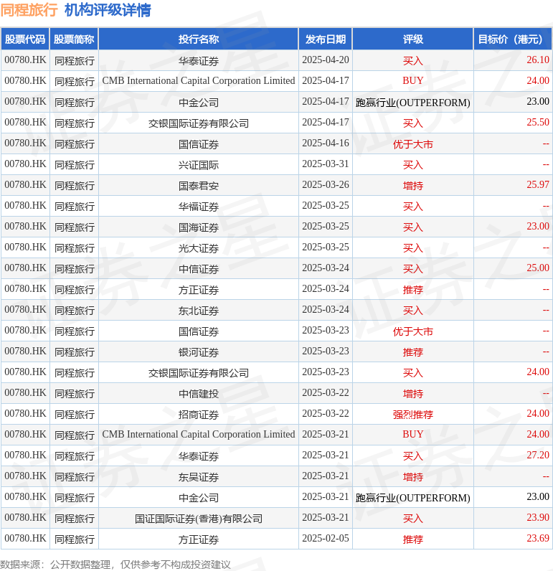Select 中金公司 in the 2025-04-17 row
553x571 pixels.
[x=199, y=103]
